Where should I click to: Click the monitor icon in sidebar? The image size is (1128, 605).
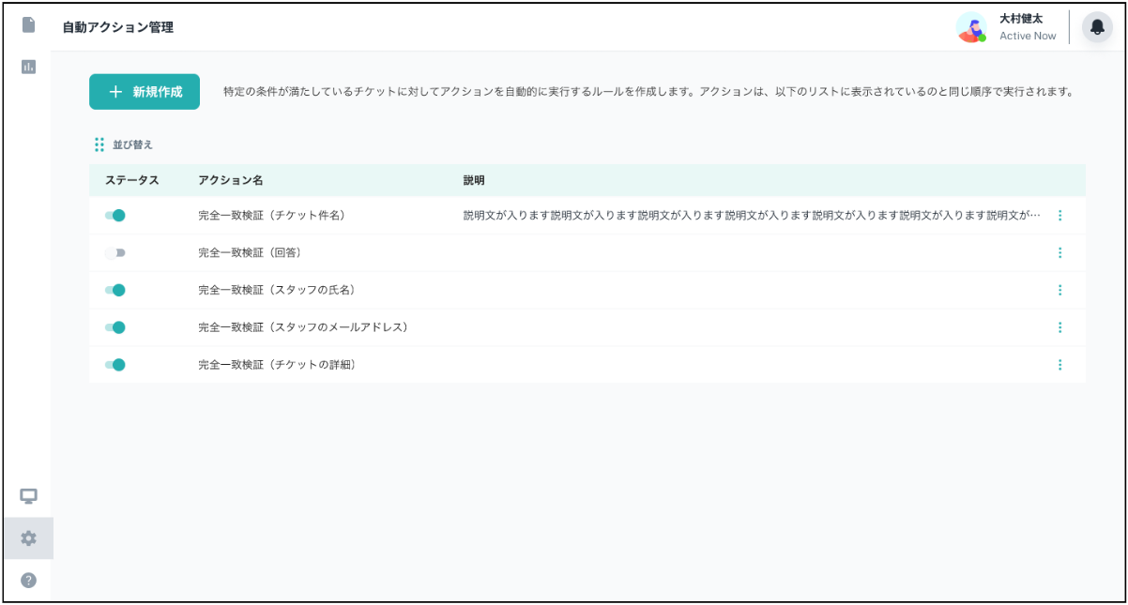[28, 496]
